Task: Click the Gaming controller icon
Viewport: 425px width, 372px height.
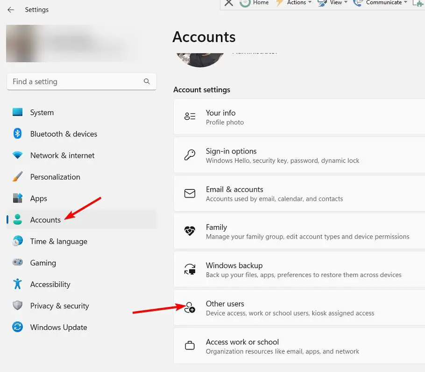Action: point(18,263)
